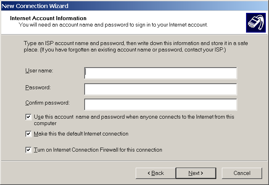Click the New Connection Wizard title bar

pyautogui.click(x=121, y=6)
